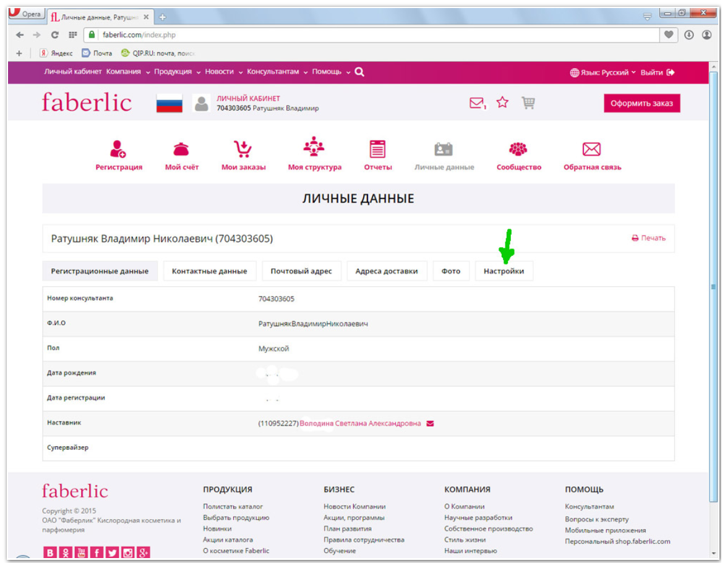Open the Мой счёт wallet icon
The image size is (725, 563).
pos(181,149)
